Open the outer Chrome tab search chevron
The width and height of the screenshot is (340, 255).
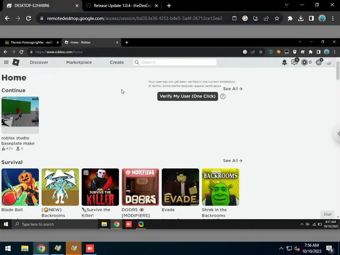(x=287, y=5)
